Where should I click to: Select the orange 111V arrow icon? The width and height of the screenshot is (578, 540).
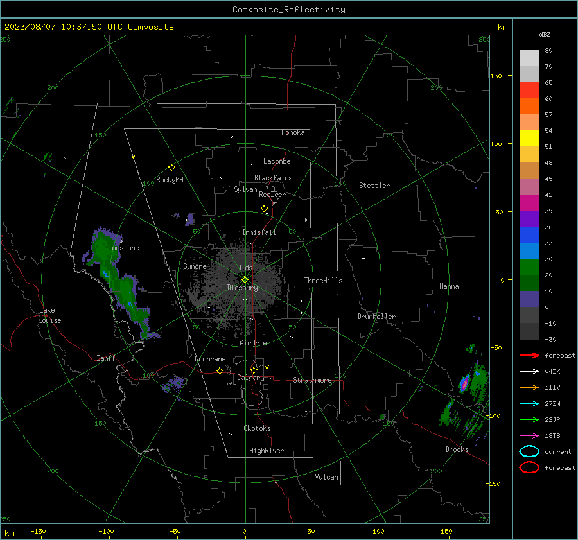tap(529, 387)
